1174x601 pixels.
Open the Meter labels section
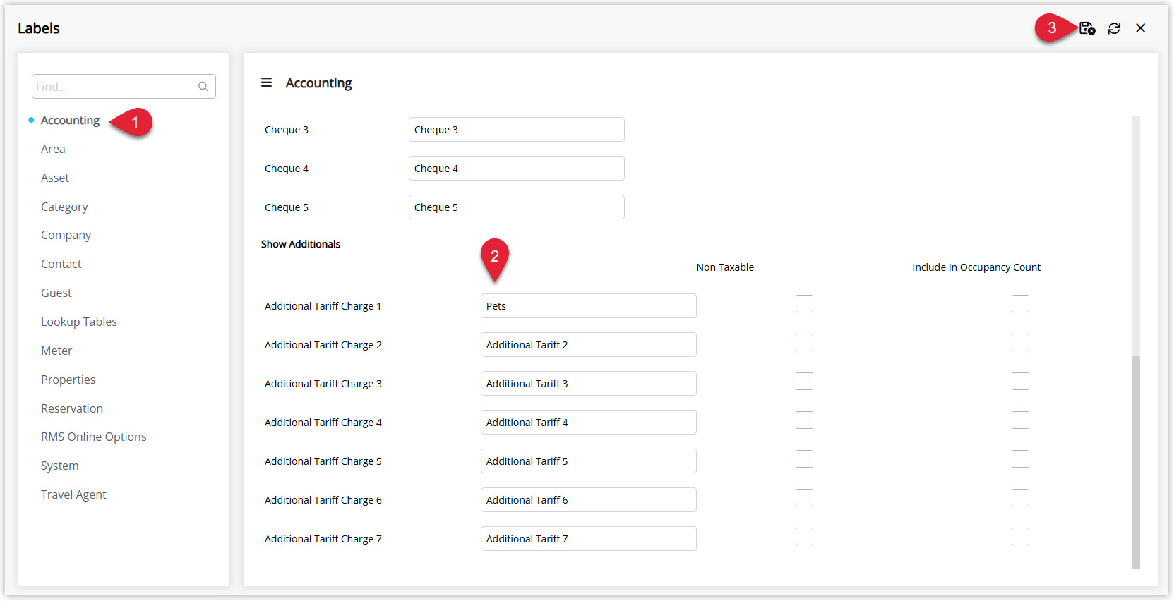tap(56, 351)
